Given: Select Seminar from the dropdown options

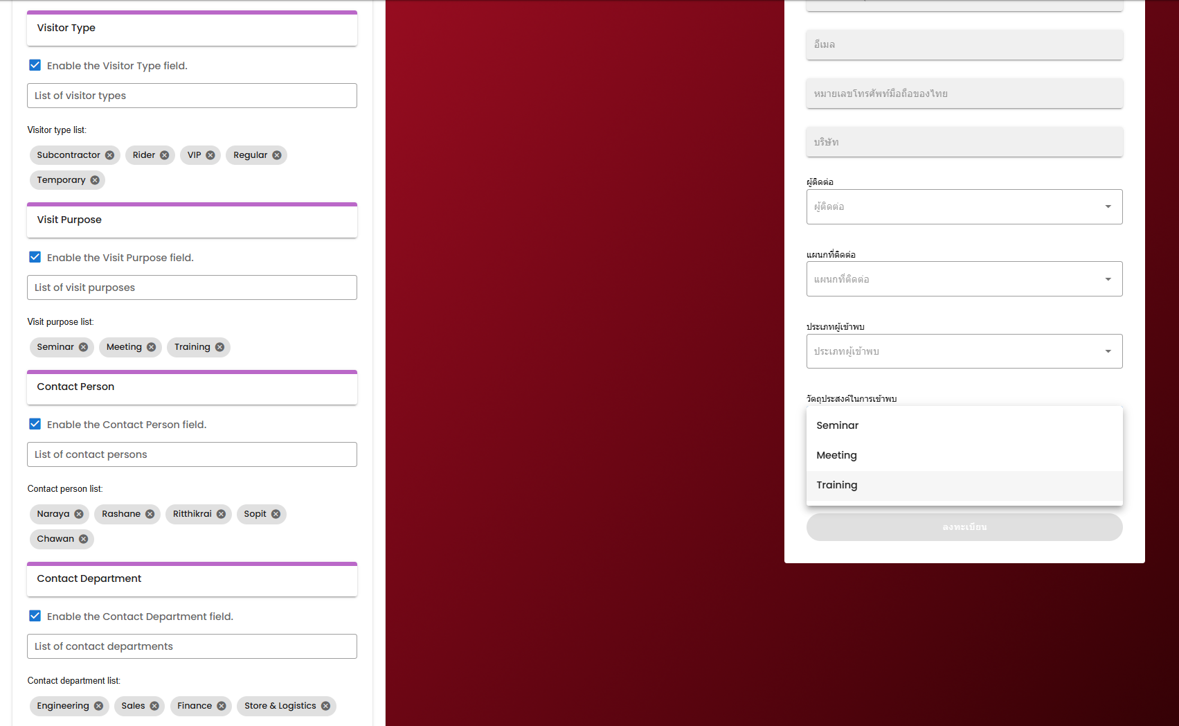Looking at the screenshot, I should point(838,425).
